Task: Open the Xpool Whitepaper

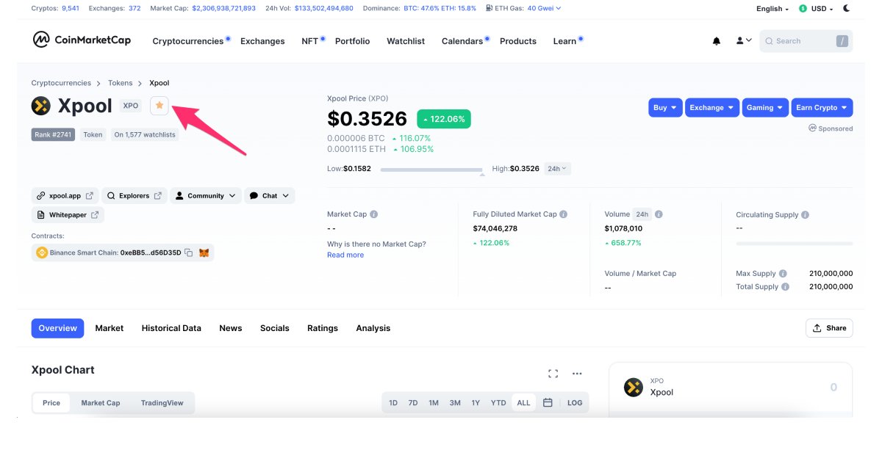Action: tap(68, 214)
